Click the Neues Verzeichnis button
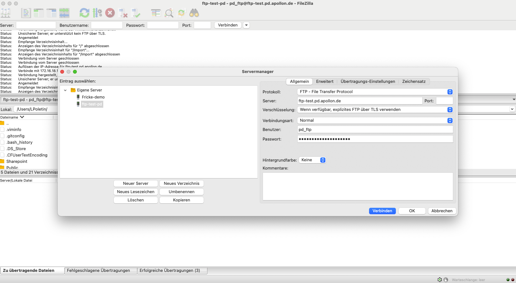This screenshot has width=516, height=283. pos(182,184)
